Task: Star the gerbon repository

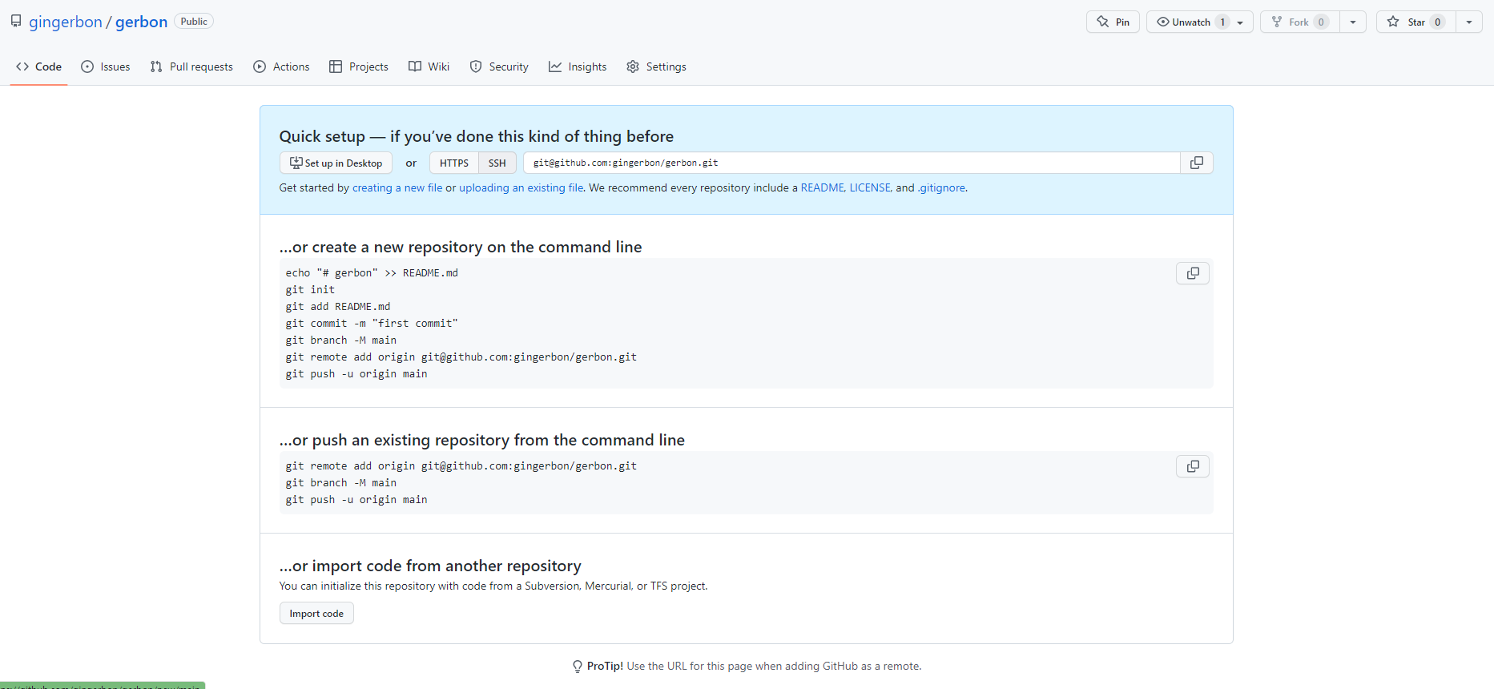Action: [x=1416, y=22]
